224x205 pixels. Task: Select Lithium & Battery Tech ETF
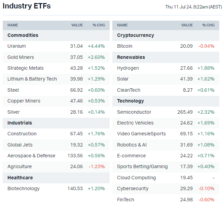coord(32,79)
